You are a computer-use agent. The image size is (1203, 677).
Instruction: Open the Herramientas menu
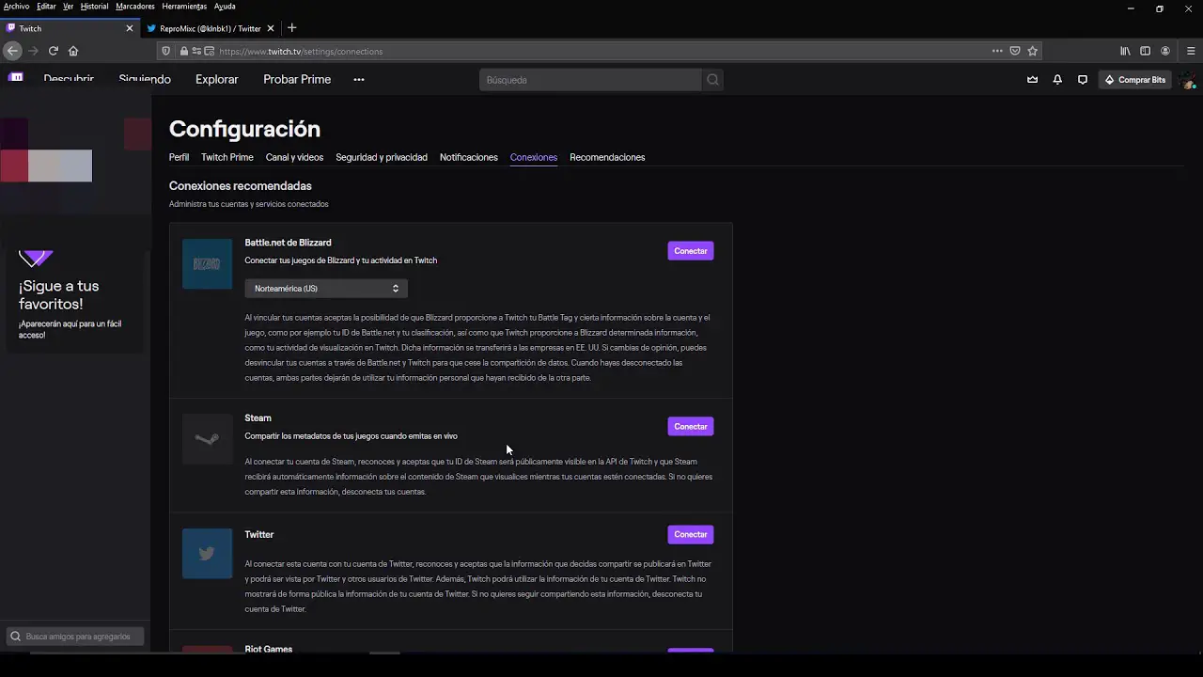184,7
